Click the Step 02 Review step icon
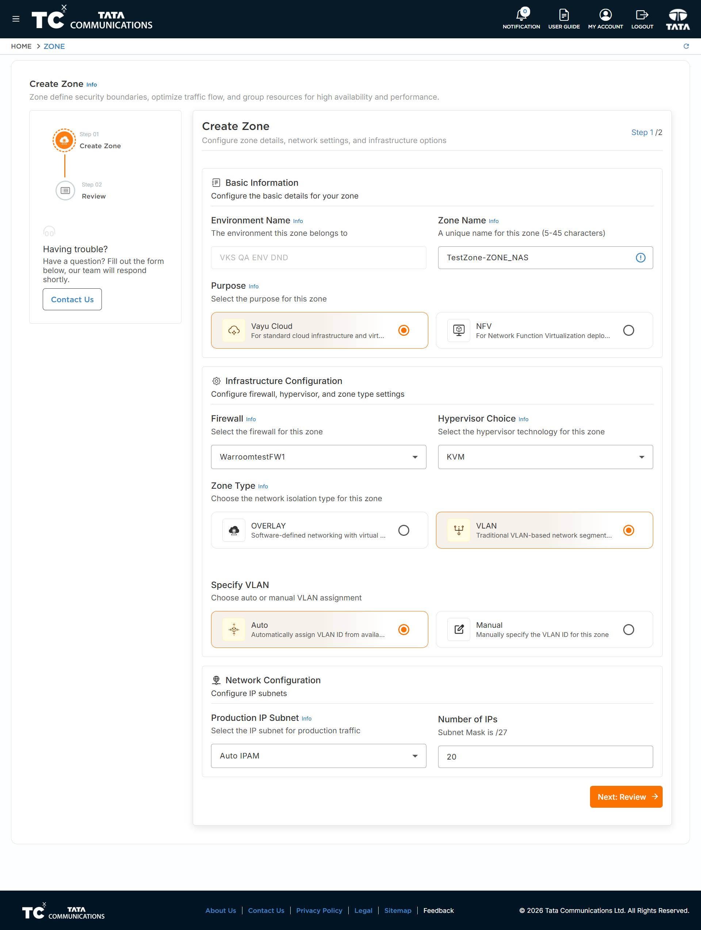The width and height of the screenshot is (701, 930). pos(65,191)
